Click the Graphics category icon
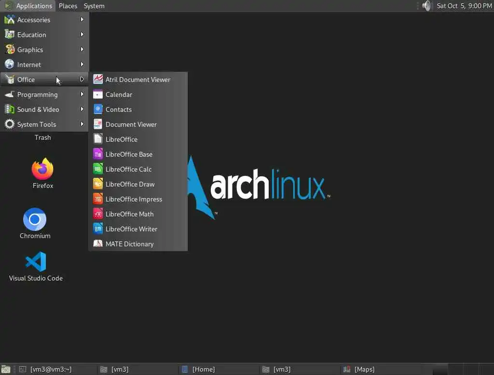This screenshot has width=494, height=375. [10, 50]
